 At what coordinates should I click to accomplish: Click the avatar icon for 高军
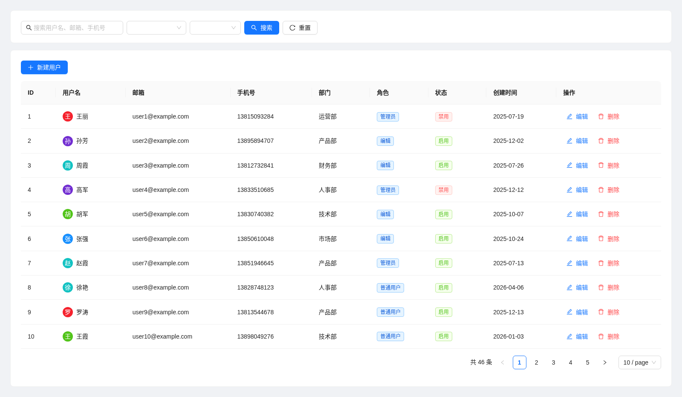[x=68, y=190]
